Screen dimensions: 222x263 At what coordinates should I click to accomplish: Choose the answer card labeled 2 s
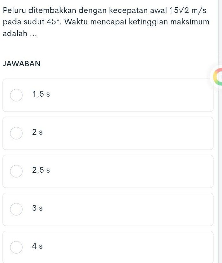[108, 133]
